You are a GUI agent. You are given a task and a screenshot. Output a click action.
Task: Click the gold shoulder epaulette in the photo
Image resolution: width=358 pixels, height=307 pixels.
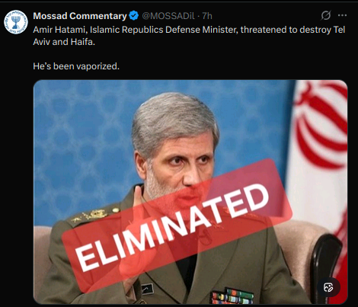point(94,216)
